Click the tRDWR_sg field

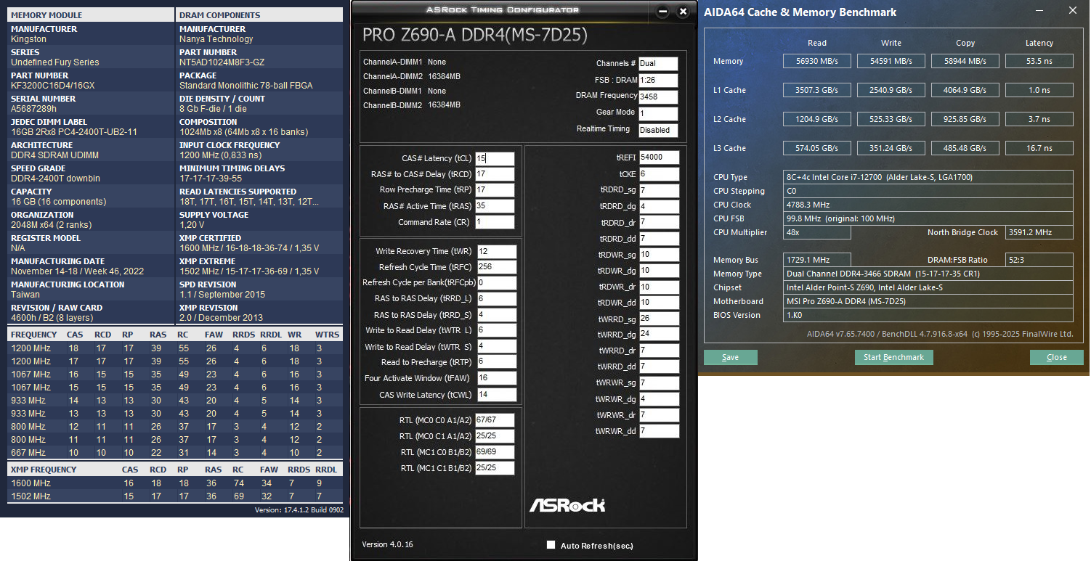tap(660, 255)
